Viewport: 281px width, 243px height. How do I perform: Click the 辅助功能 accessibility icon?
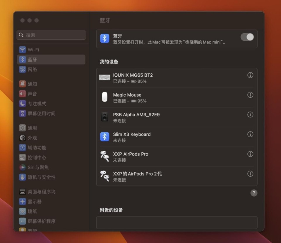pos(23,148)
